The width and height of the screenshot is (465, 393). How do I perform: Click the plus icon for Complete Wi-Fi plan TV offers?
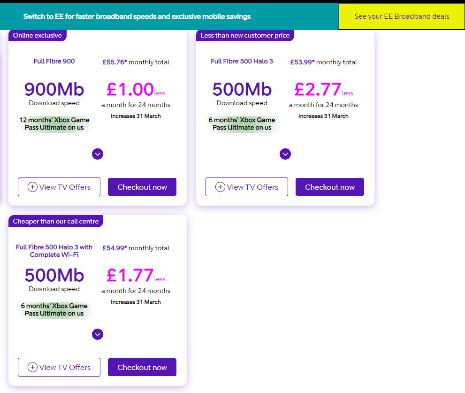(32, 367)
